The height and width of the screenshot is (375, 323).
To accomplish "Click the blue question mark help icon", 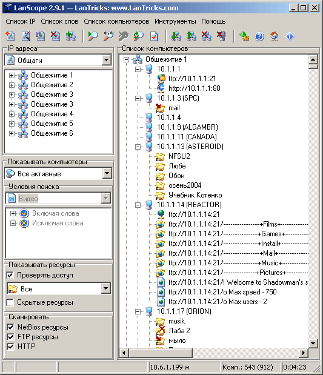I will (x=259, y=36).
